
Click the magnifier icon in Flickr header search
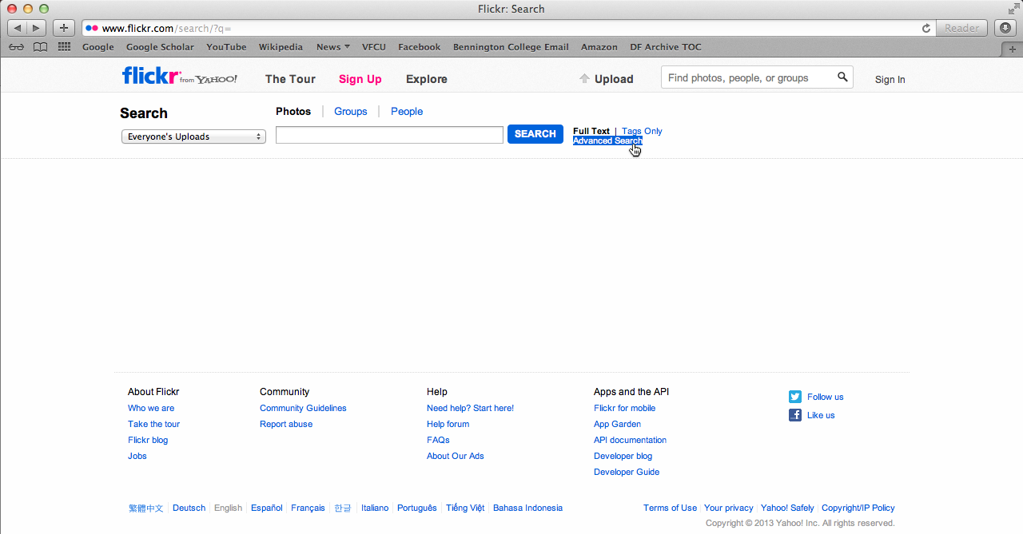click(x=842, y=77)
